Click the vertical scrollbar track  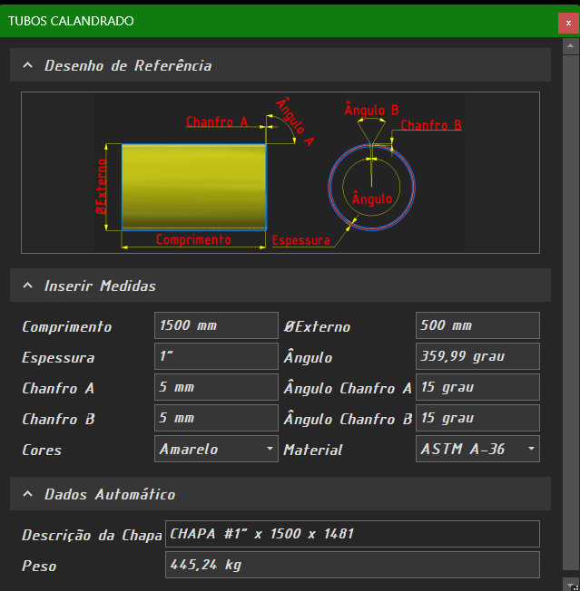tap(571, 308)
